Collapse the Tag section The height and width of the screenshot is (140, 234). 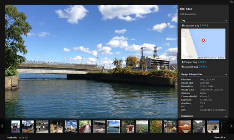[226, 21]
